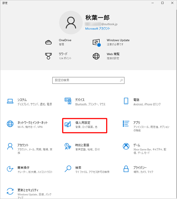Select the デバイス title

click(x=80, y=100)
